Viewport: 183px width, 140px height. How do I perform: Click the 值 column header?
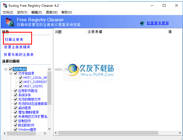click(174, 32)
